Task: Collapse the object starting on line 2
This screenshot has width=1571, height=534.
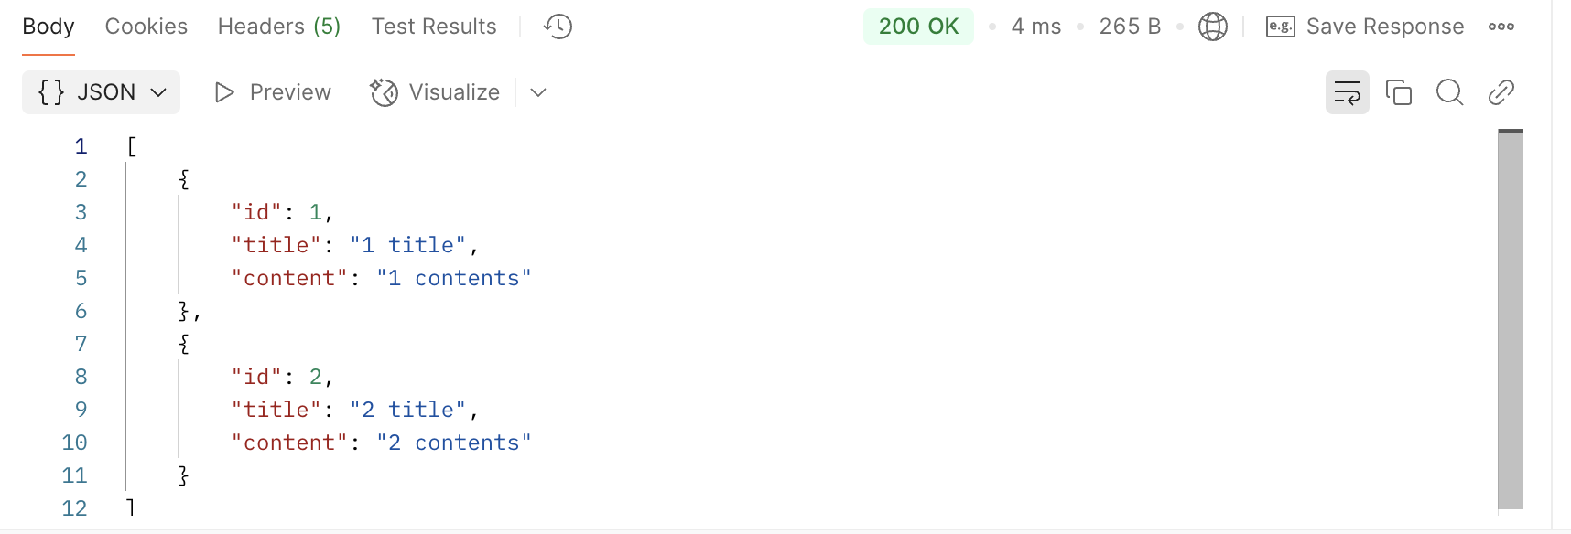Action: (184, 179)
